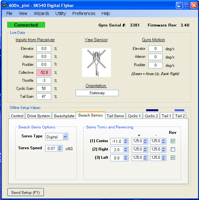Open the View menu

[23, 13]
